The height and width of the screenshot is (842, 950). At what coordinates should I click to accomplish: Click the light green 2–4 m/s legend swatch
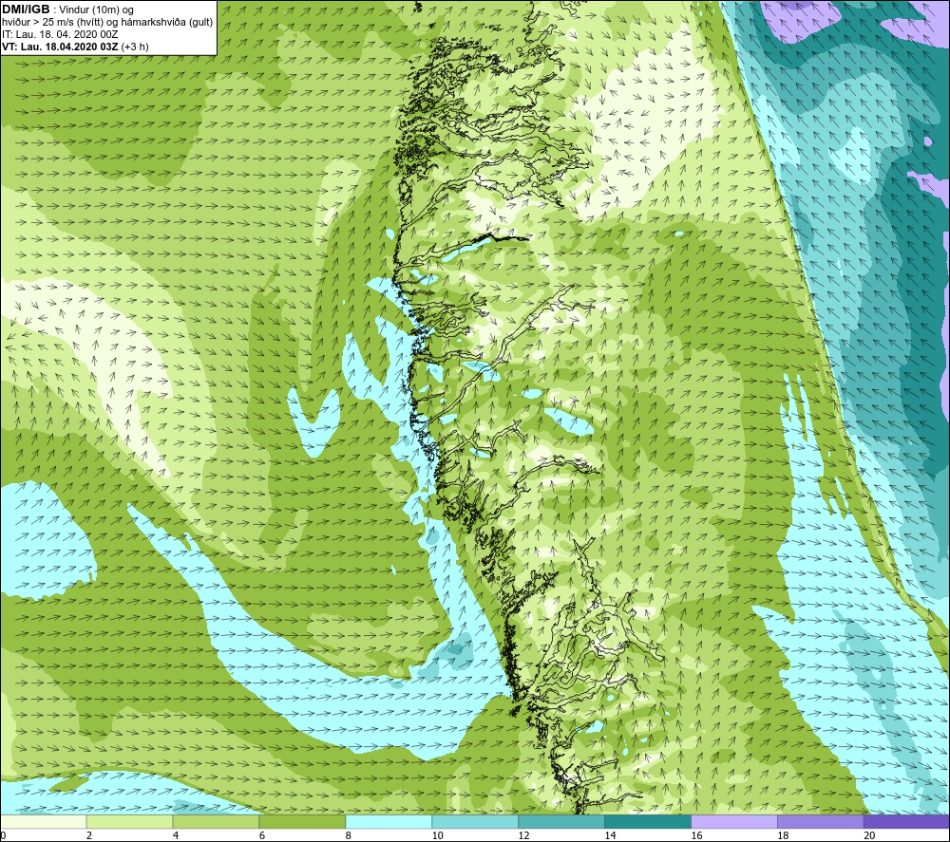129,822
